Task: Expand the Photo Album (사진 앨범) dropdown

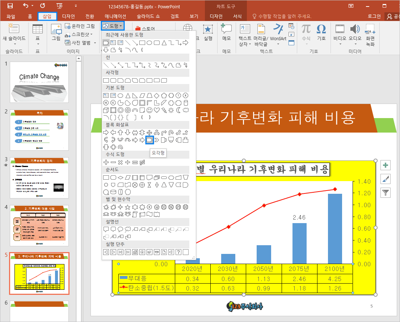Action: tap(95, 43)
